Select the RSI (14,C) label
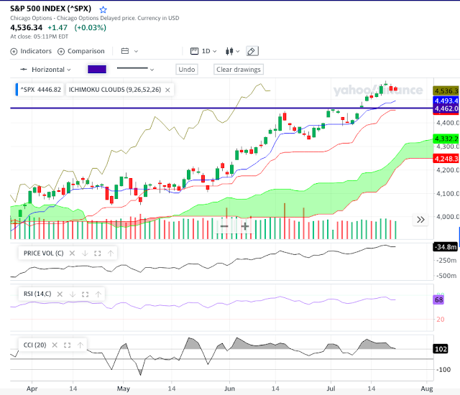Viewport: 460px width, 395px height. 37,294
